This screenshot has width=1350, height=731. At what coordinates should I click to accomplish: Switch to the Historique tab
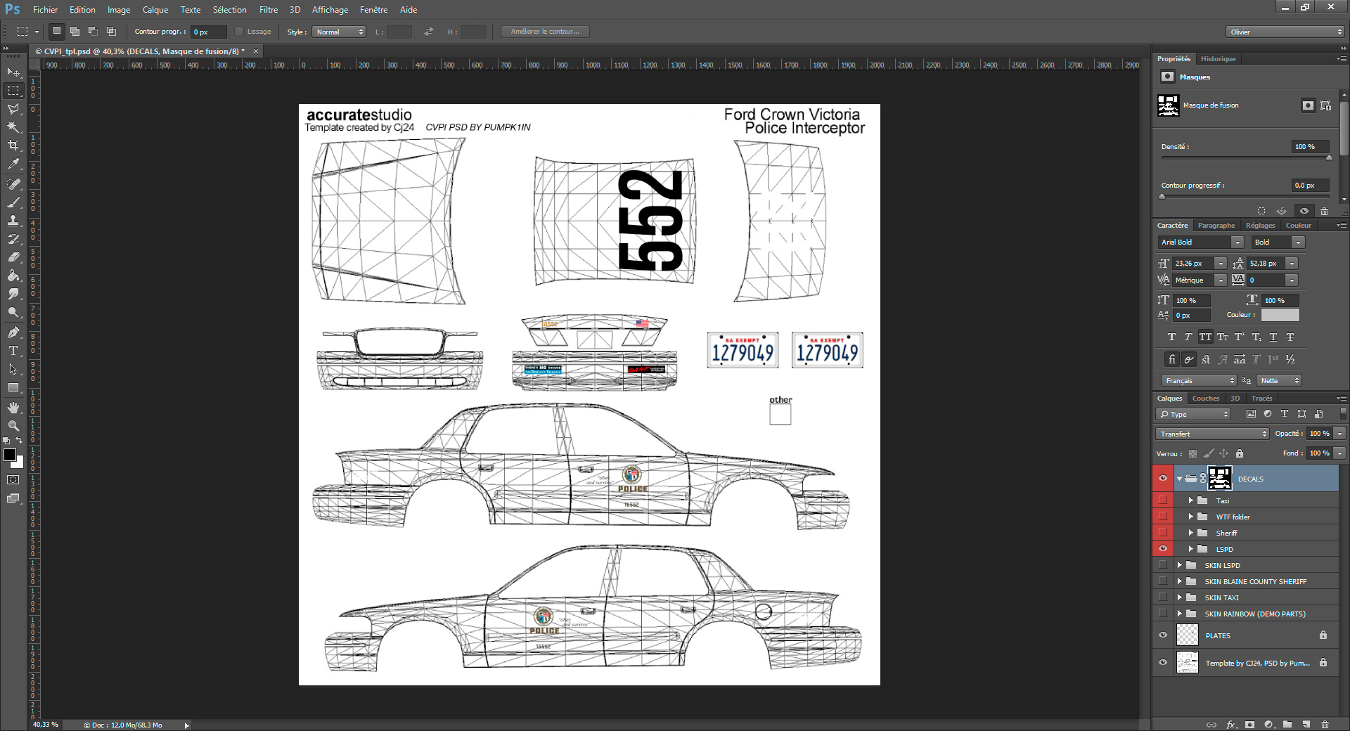click(x=1218, y=59)
